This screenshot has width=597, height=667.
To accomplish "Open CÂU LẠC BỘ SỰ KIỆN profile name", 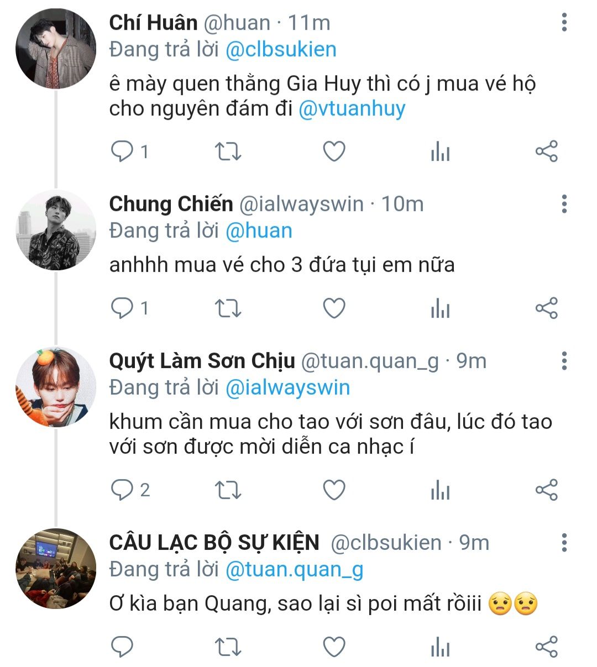I will click(x=214, y=542).
